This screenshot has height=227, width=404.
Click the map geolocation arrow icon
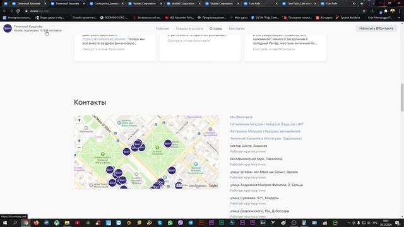tap(79, 120)
